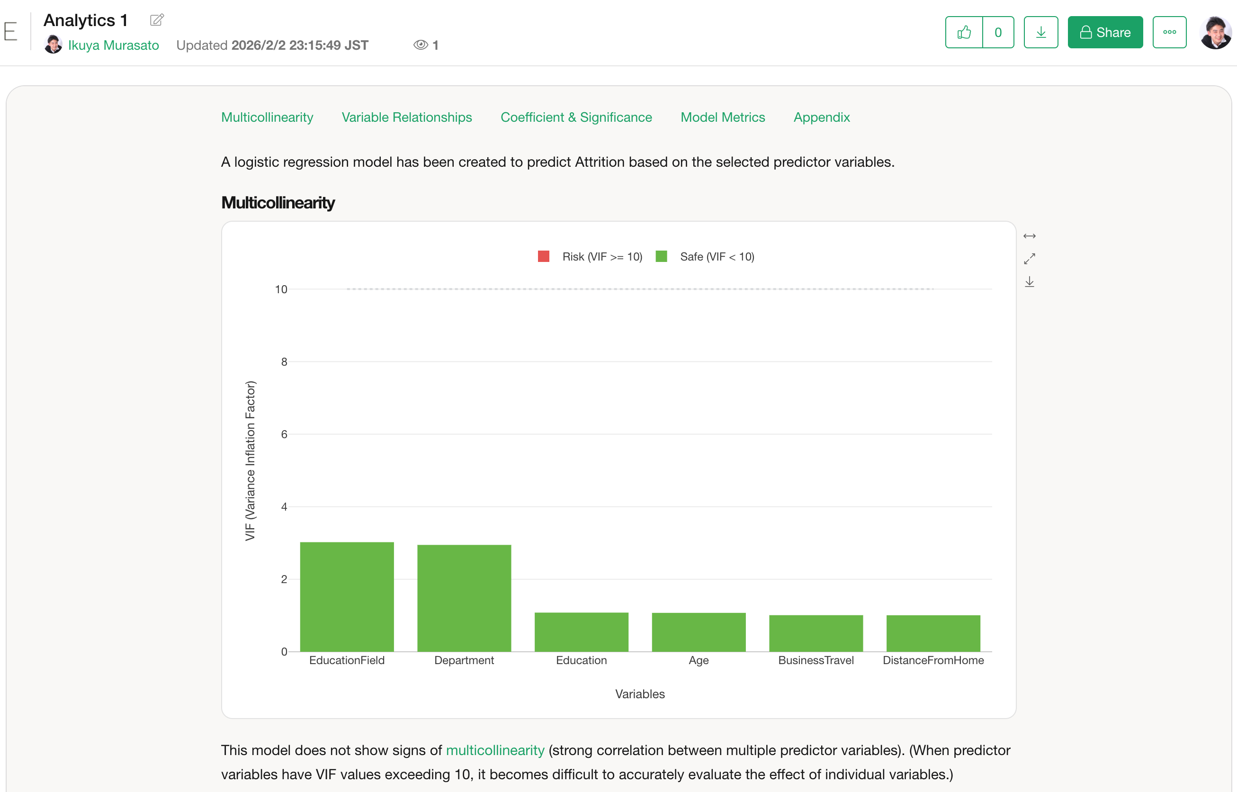Viewport: 1237px width, 792px height.
Task: Click the views eye icon
Action: coord(420,45)
